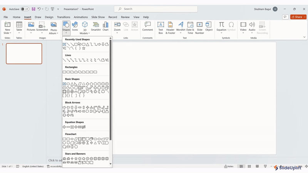Insert a Text Box
The height and width of the screenshot is (173, 308).
[x=161, y=28]
